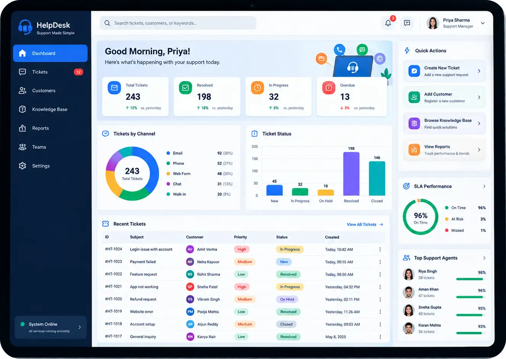Go to Customers in sidebar

click(x=50, y=90)
